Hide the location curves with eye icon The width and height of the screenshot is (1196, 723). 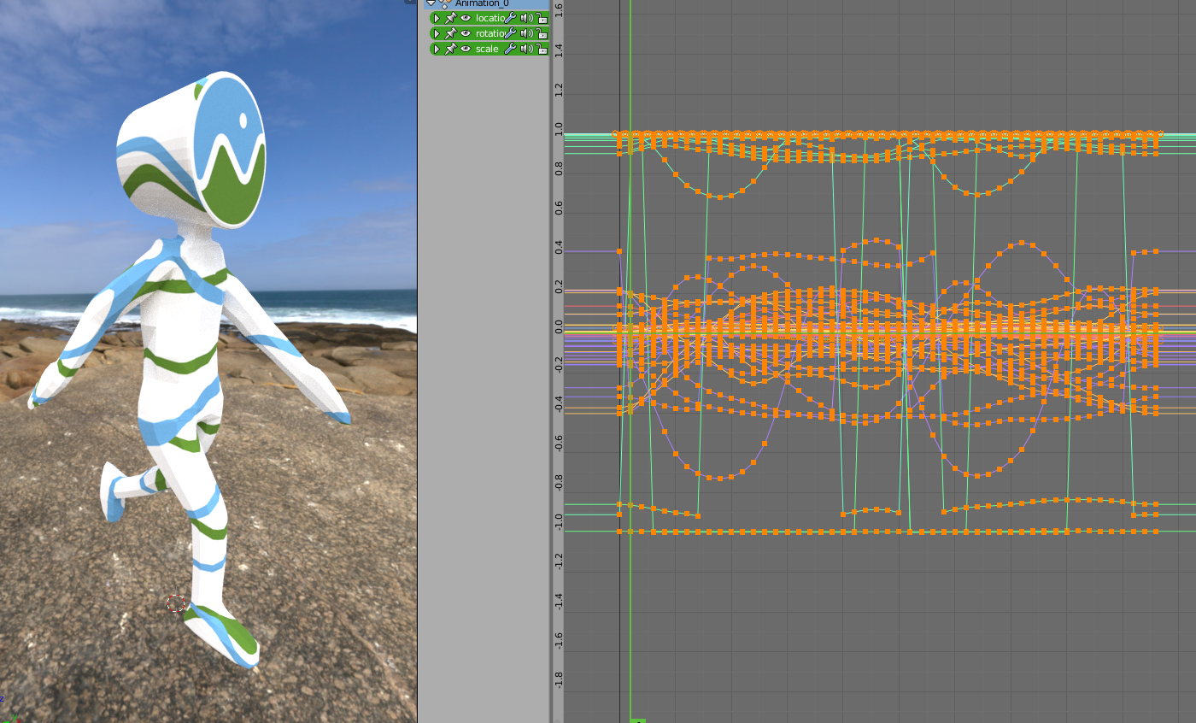pos(466,18)
